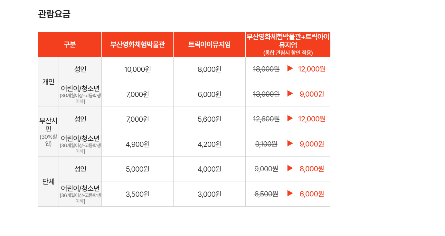Click the 3,500원 group child museum price
Image resolution: width=445 pixels, height=236 pixels.
click(137, 194)
